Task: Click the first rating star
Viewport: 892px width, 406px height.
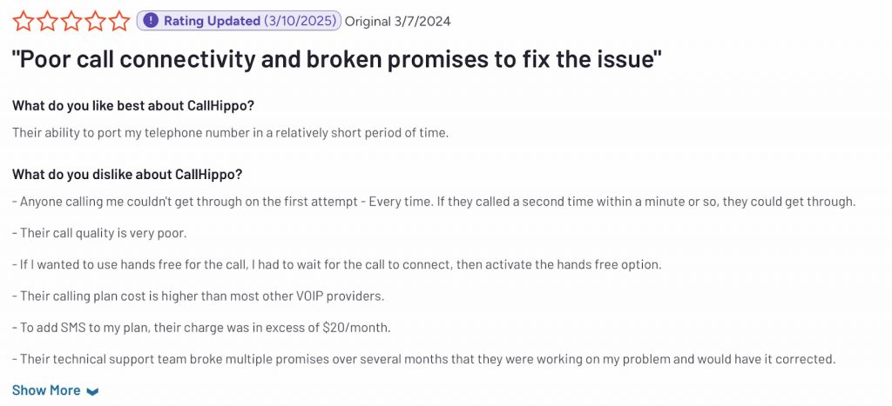Action: pos(23,21)
